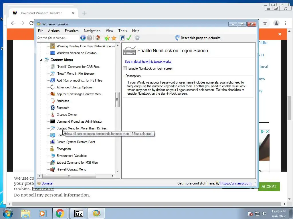The image size is (293, 219).
Task: Open the View menu
Action: point(109,31)
